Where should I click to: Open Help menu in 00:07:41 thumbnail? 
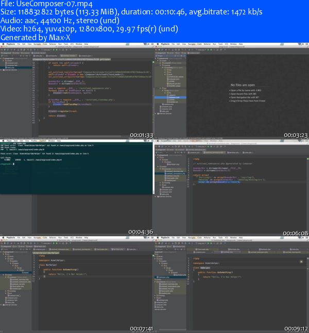click(86, 238)
